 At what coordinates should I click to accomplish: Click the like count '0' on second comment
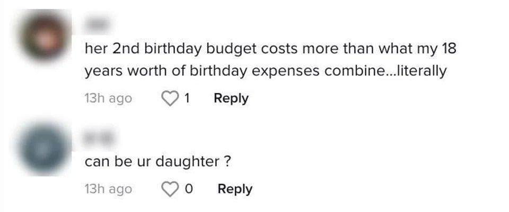pos(188,189)
